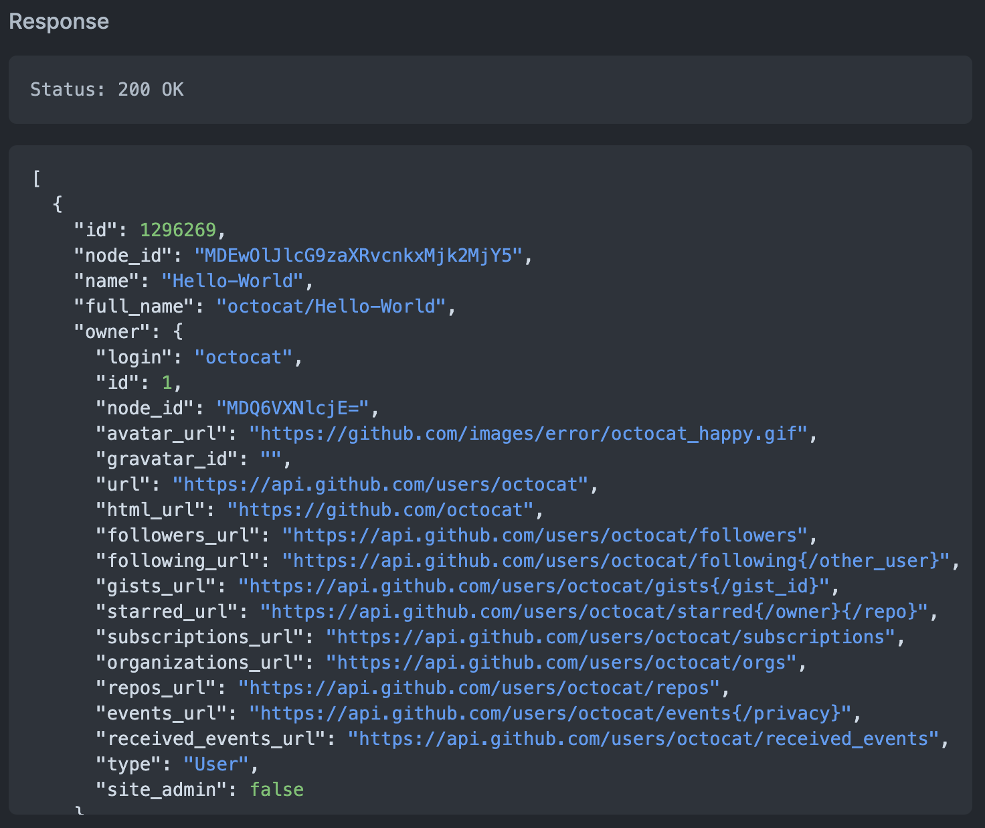Select the starred_url value string
985x828 pixels.
pyautogui.click(x=594, y=612)
